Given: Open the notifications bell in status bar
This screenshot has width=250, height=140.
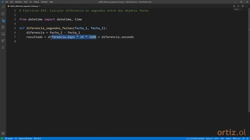Looking at the screenshot, I should click(247, 138).
